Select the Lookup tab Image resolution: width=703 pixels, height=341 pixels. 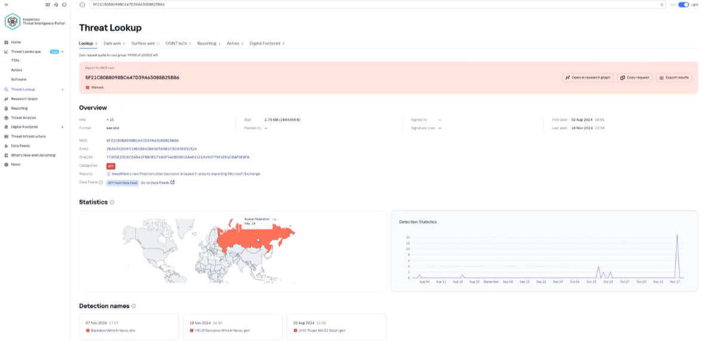pos(88,44)
